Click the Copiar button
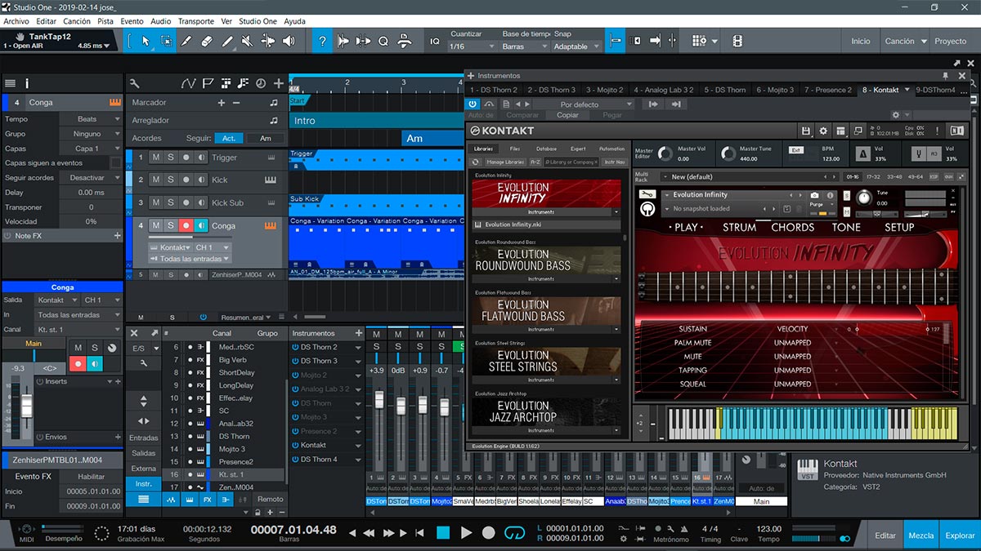The height and width of the screenshot is (551, 981). click(567, 115)
